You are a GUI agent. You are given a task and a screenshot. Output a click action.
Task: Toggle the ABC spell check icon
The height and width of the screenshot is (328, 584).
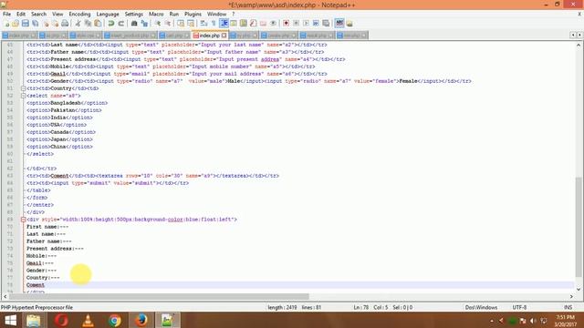(339, 23)
